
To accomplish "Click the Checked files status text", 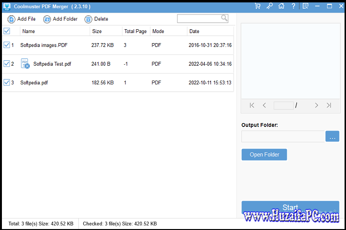I will point(120,224).
